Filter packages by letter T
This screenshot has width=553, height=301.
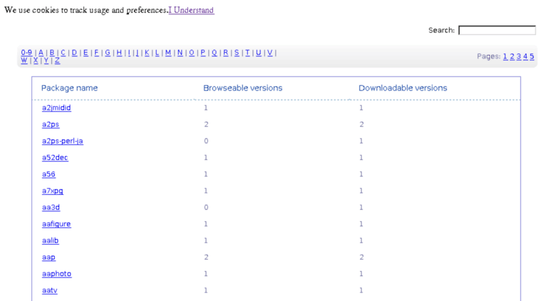click(247, 53)
